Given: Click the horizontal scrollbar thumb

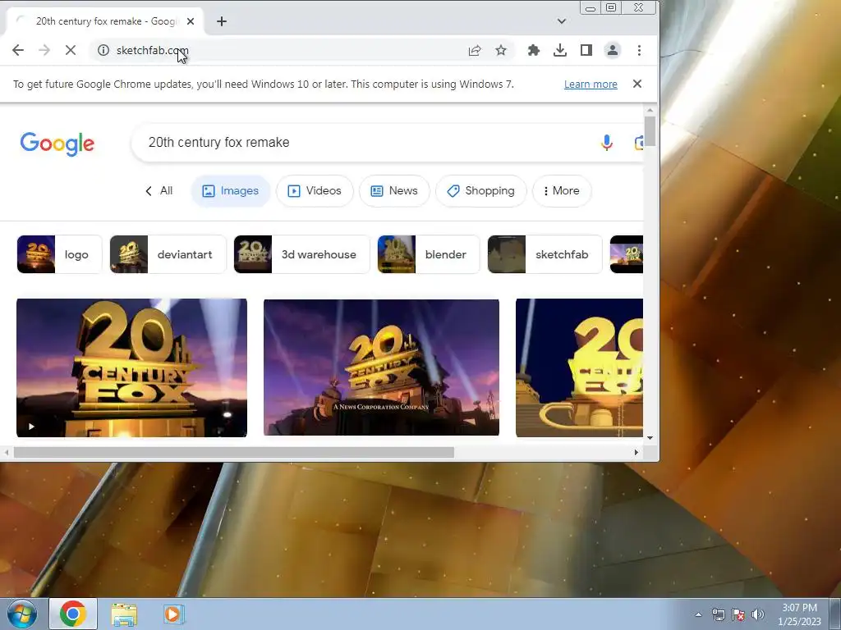Looking at the screenshot, I should [x=234, y=452].
